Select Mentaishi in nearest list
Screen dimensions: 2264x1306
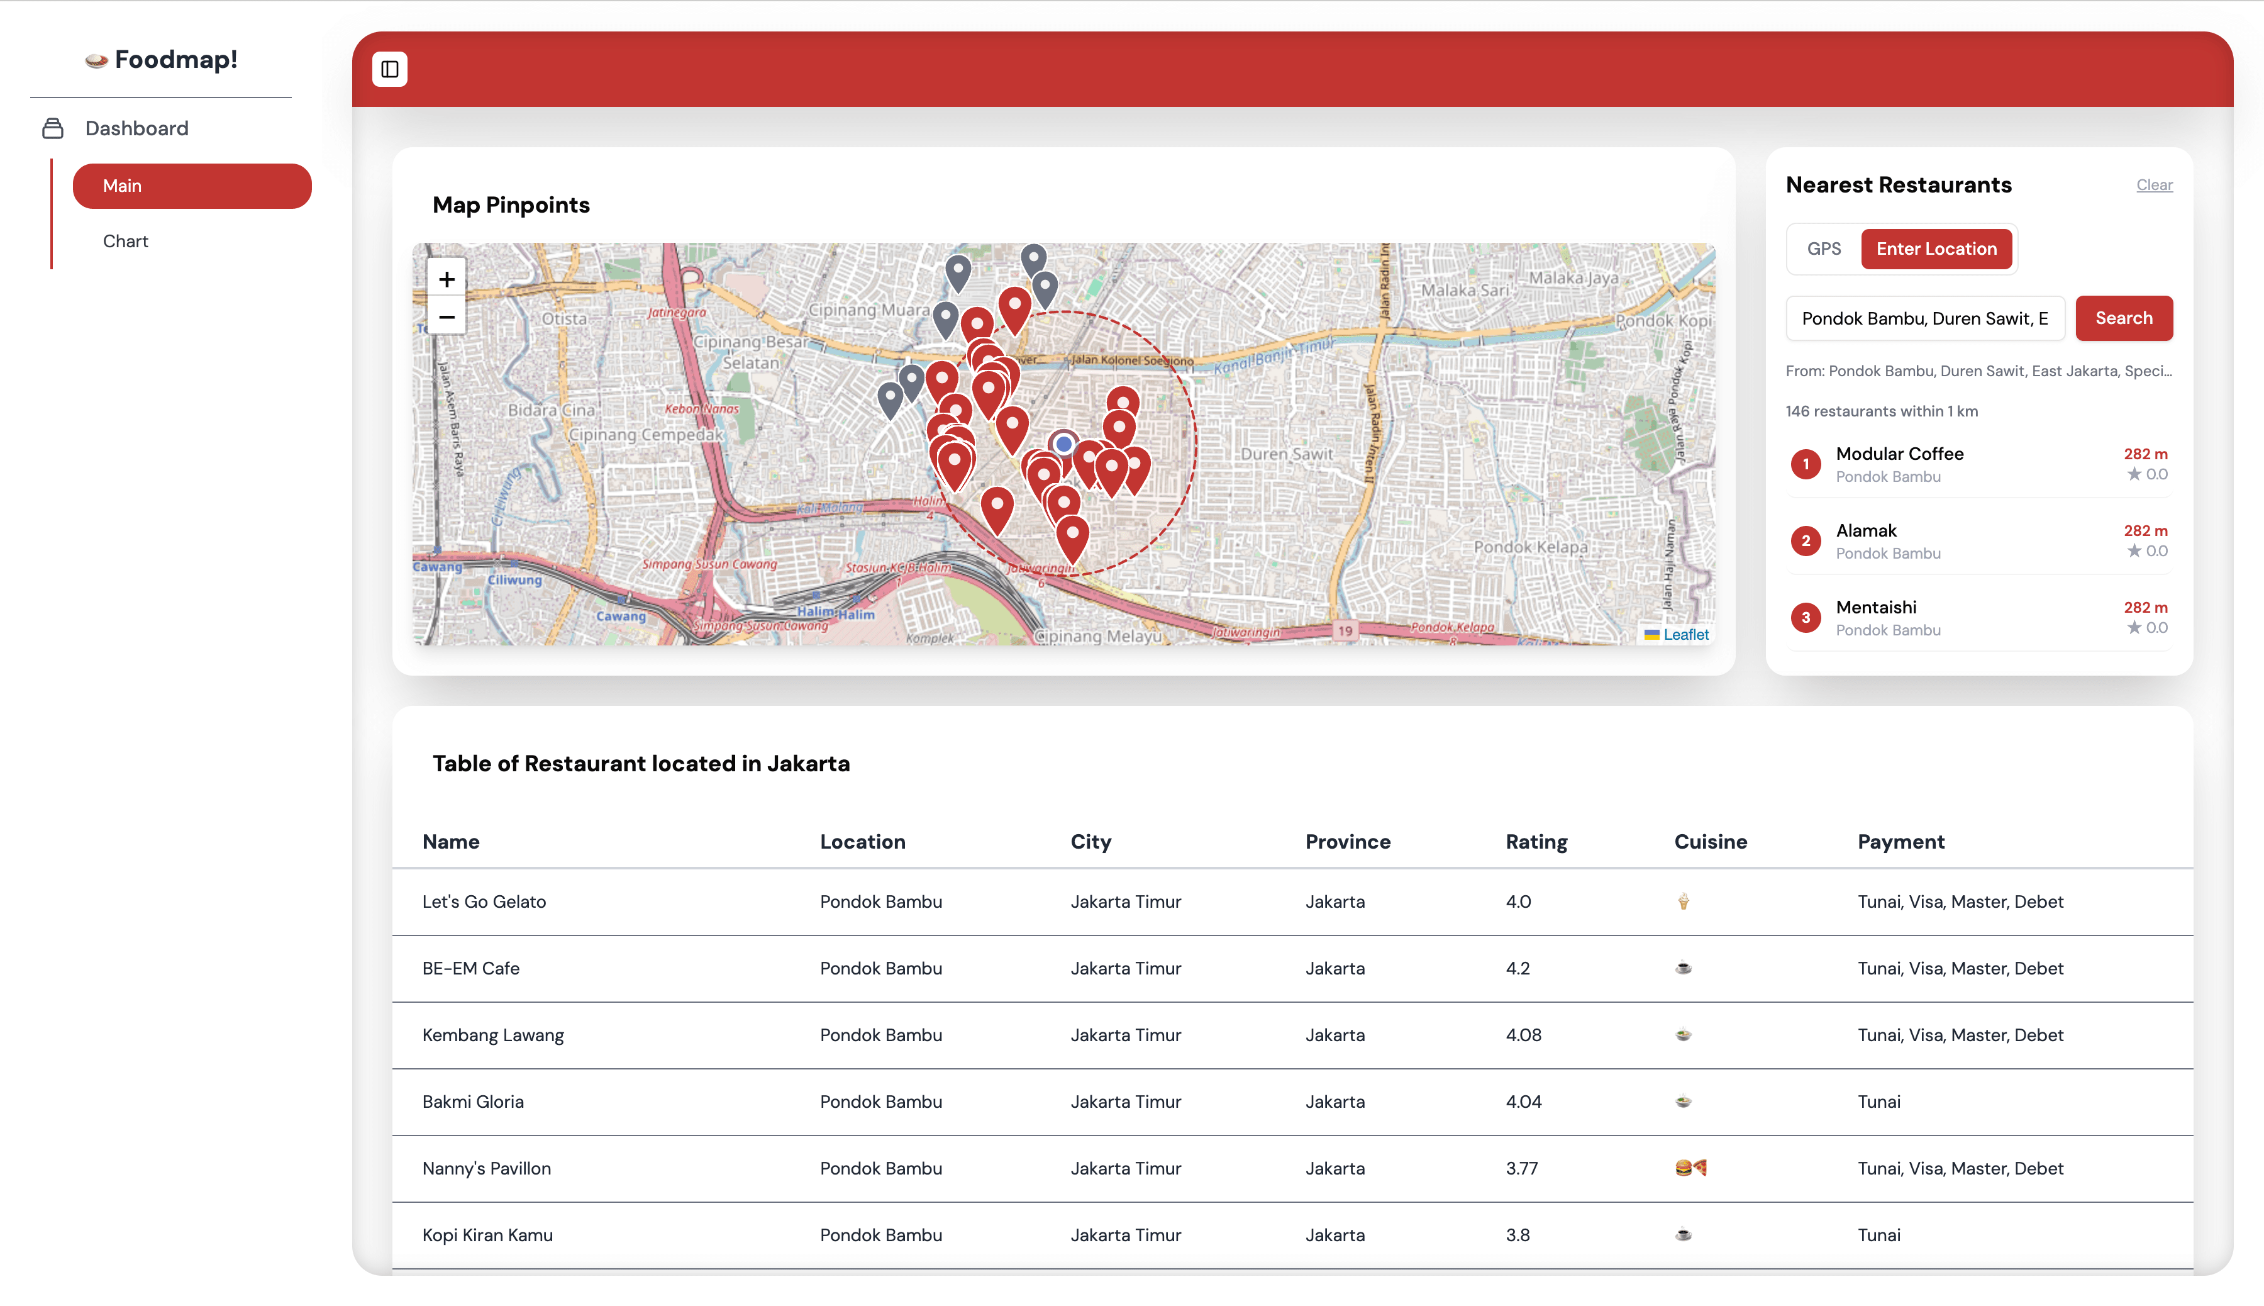coord(1979,617)
